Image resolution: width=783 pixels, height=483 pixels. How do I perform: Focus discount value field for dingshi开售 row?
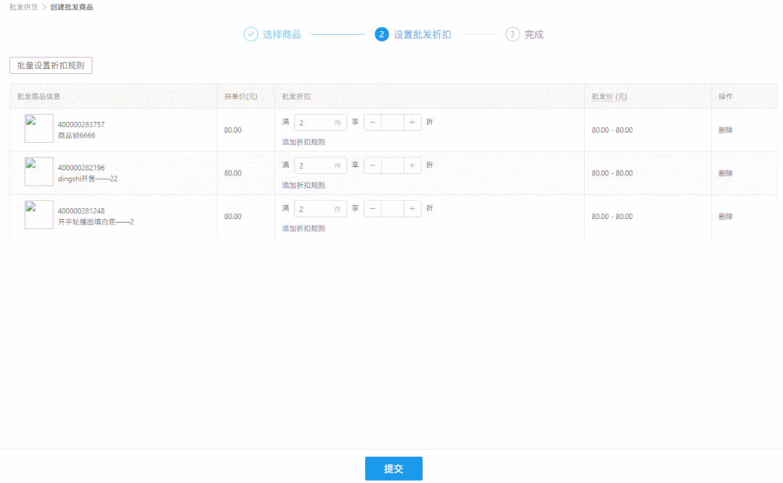coord(393,165)
